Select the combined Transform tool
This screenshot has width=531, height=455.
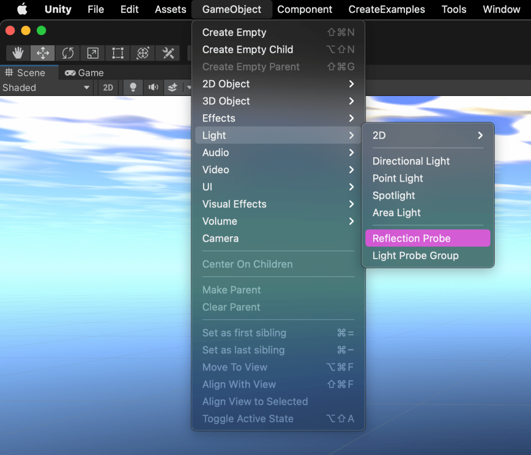(x=142, y=53)
